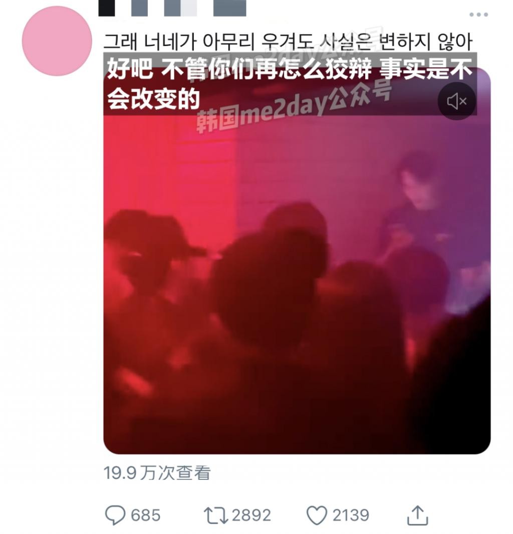Screen dimensions: 513x534
Task: Click the 685 replies count
Action: (146, 515)
